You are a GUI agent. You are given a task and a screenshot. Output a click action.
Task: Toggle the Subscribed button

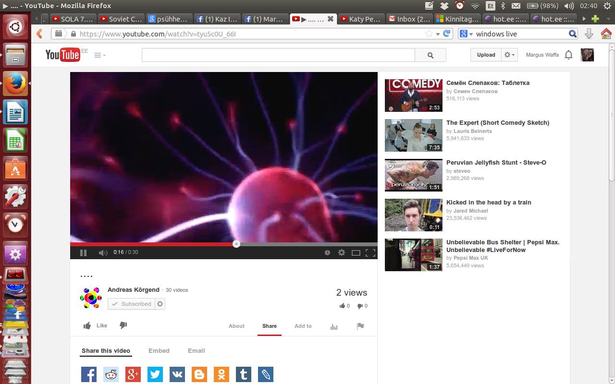coord(131,304)
